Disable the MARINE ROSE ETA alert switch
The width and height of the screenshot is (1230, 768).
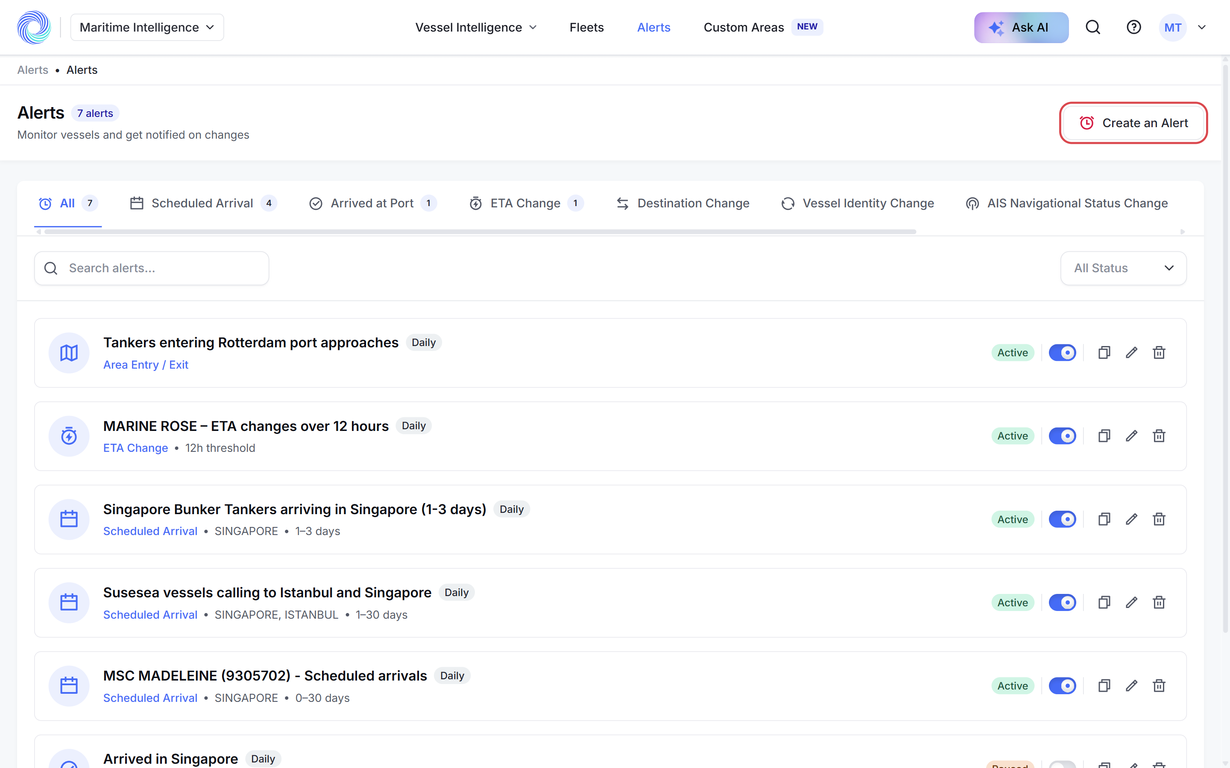tap(1062, 436)
